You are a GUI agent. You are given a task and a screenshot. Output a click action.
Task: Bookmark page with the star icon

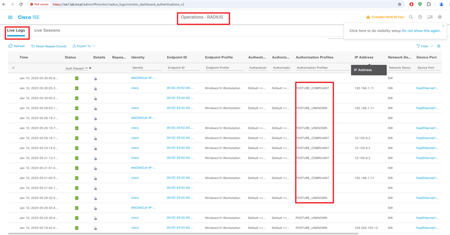(400, 4)
